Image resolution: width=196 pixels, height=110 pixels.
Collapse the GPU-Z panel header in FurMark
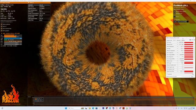pos(28,3)
